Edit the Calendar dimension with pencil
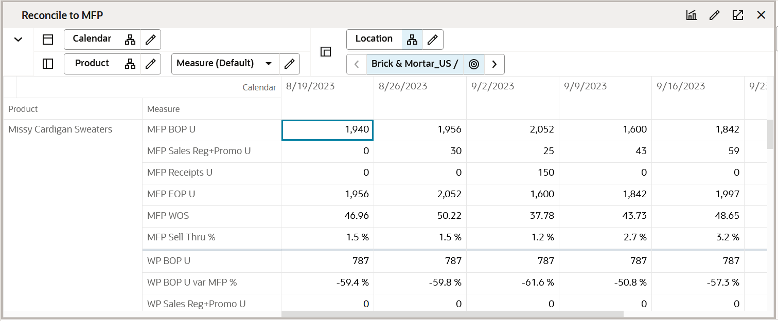Image resolution: width=778 pixels, height=321 pixels. pos(150,40)
